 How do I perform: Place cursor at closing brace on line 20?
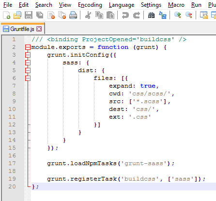[x=33, y=187]
